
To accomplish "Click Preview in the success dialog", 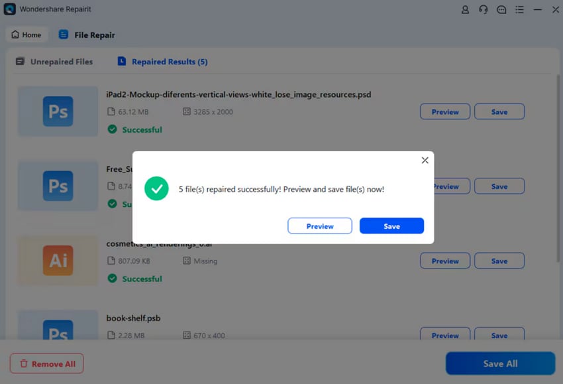I will [319, 225].
